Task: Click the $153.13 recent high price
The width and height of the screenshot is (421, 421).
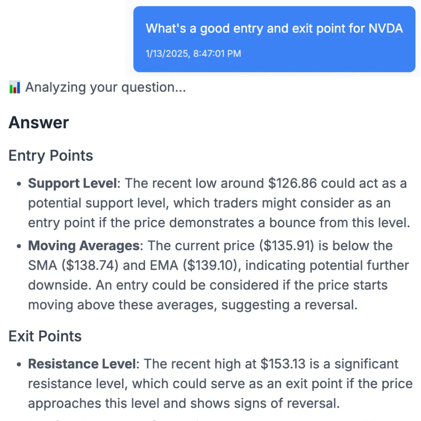Action: click(x=283, y=364)
